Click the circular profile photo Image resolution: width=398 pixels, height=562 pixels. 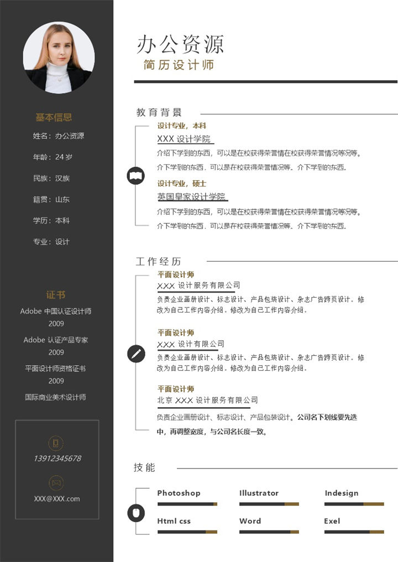59,58
